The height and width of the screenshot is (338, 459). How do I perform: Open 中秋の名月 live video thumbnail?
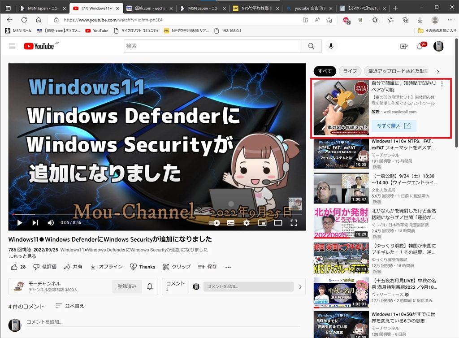coord(341,293)
